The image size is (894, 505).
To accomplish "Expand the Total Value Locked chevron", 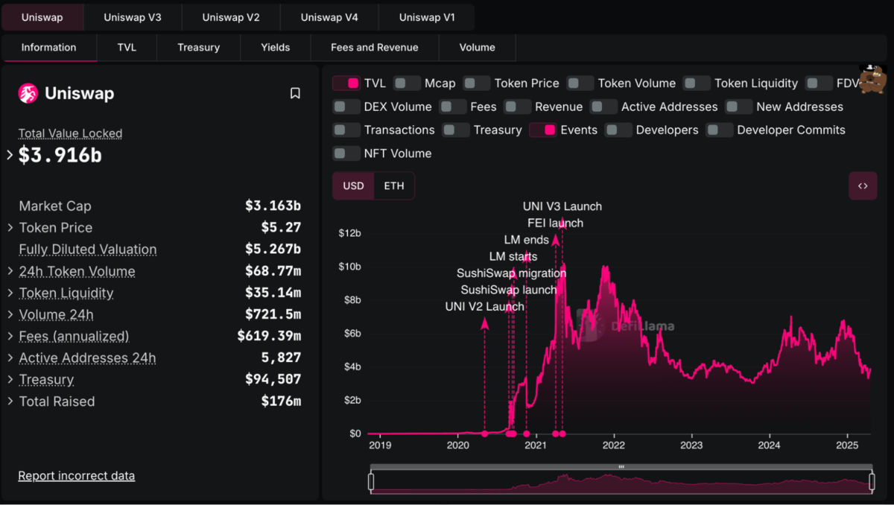I will click(10, 155).
